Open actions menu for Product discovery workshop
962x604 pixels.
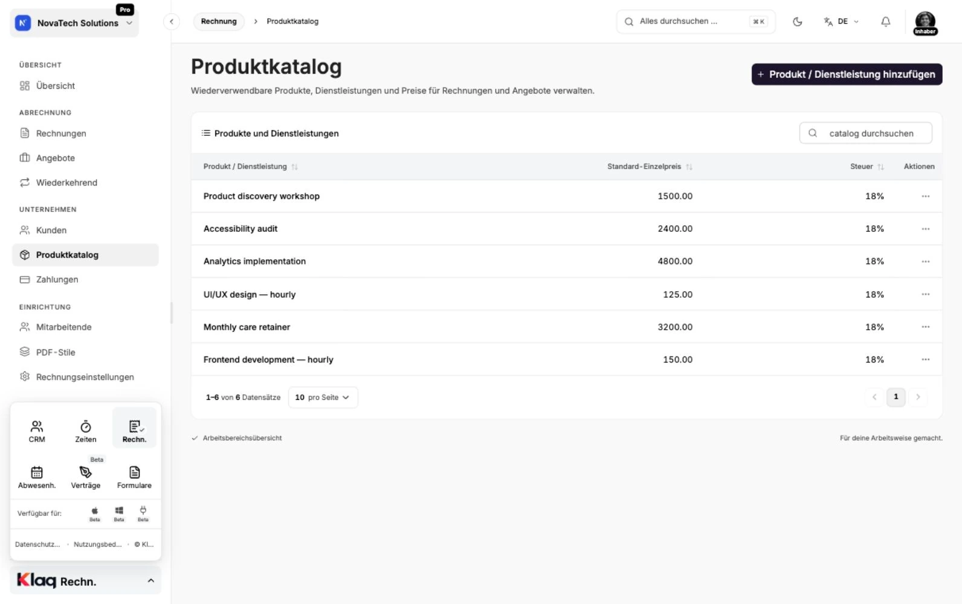pos(926,196)
